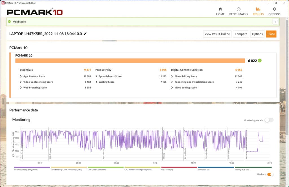Click the Options button beside Compare

[x=257, y=34]
